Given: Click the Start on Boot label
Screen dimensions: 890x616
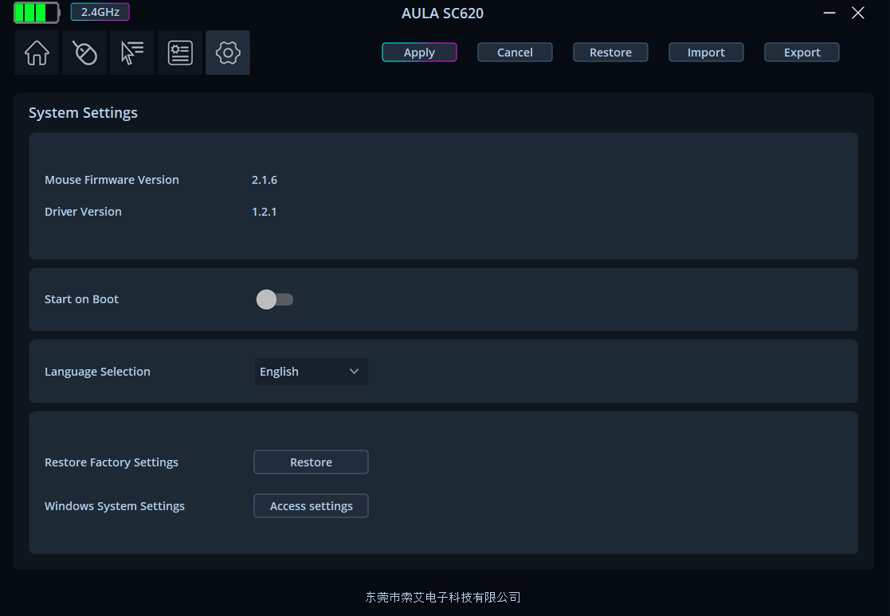Looking at the screenshot, I should click(82, 299).
